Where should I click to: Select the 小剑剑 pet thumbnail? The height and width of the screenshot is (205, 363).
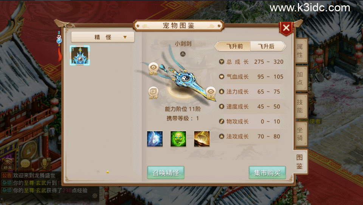(x=80, y=55)
